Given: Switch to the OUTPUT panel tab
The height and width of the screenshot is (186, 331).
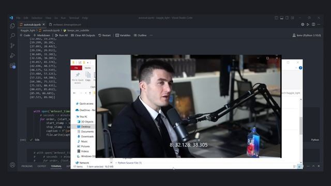Looking at the screenshot, I should [41, 166].
